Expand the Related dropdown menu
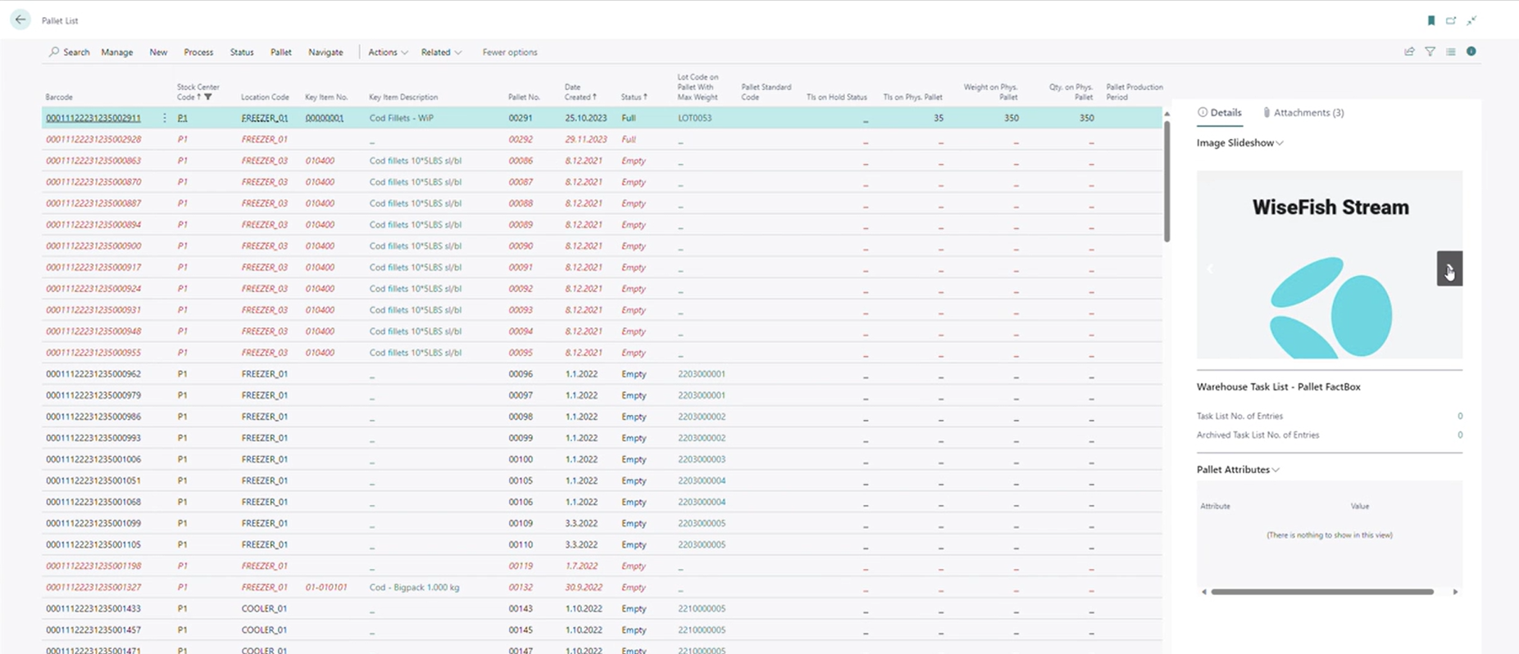The width and height of the screenshot is (1519, 654). point(441,52)
